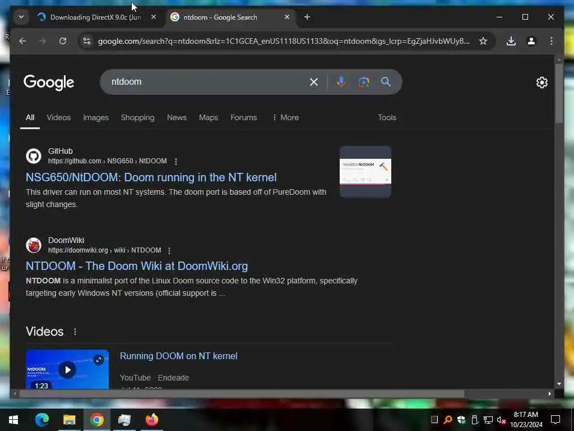Open Firefox from taskbar
574x431 pixels.
tap(151, 420)
